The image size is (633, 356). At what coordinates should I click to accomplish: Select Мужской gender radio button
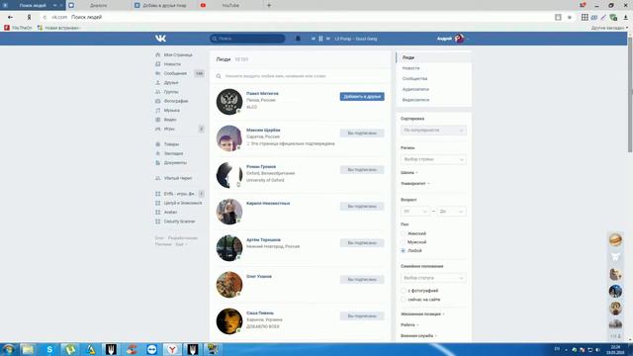404,241
